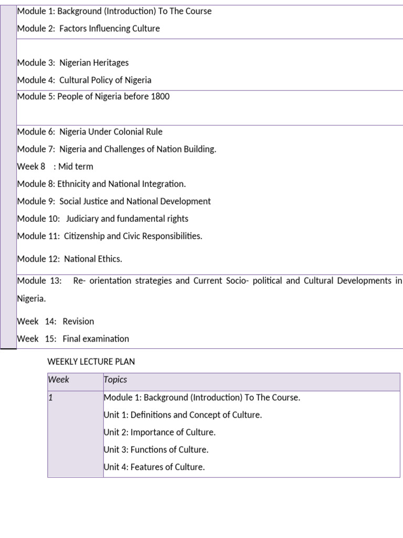Select the 'Week 14: Revision' line
Image resolution: width=403 pixels, height=538 pixels.
coord(56,322)
